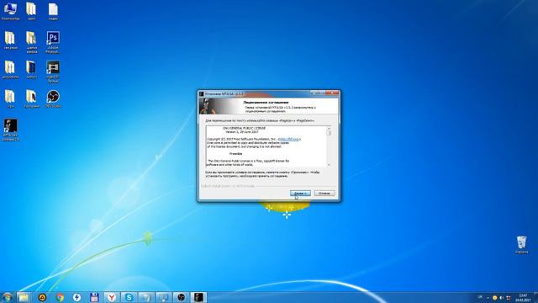Screen dimensions: 538x303
Task: Launch Yandex Browser from the taskbar
Action: pos(112,297)
